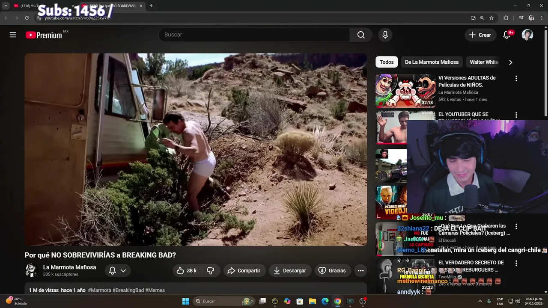Click the Chrome zoom magnifier icon

[x=482, y=18]
